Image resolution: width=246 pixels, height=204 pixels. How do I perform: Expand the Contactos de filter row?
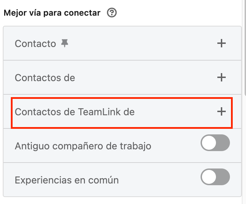(122, 77)
